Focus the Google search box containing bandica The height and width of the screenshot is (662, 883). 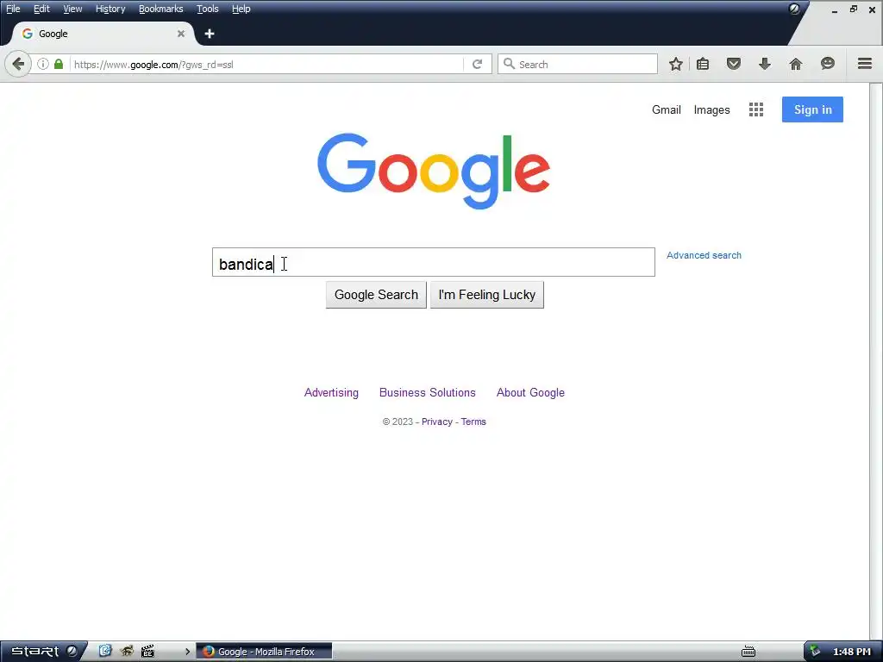coord(434,262)
